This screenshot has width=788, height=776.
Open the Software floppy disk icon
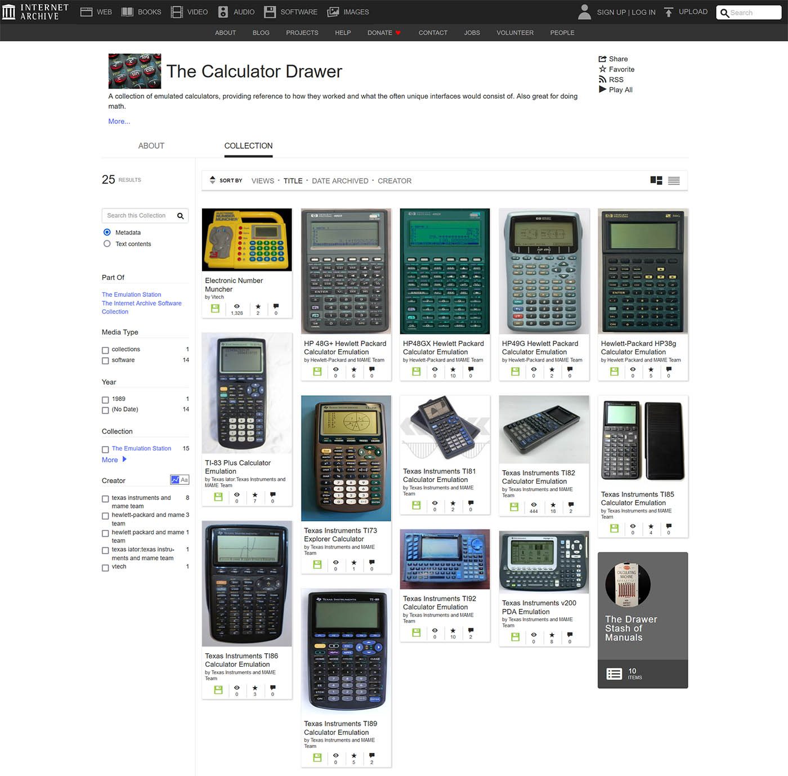click(x=270, y=12)
